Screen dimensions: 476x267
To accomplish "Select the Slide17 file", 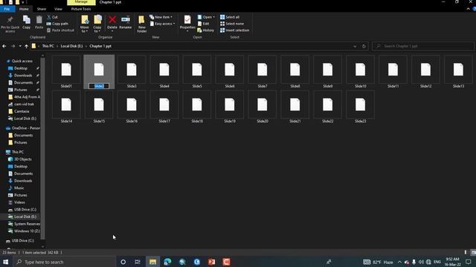I will [164, 107].
